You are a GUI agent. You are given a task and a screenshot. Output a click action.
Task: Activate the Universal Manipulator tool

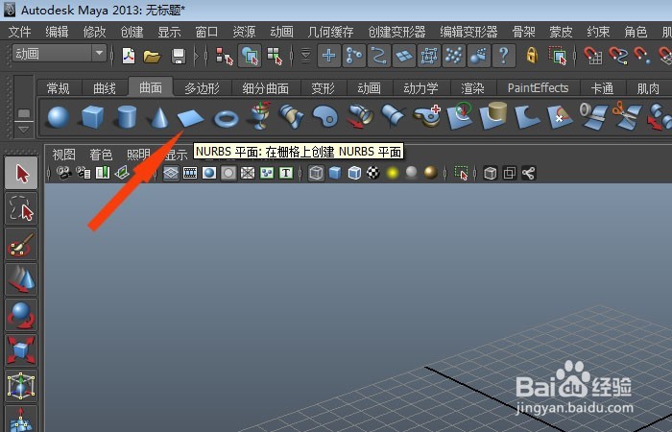tap(21, 386)
